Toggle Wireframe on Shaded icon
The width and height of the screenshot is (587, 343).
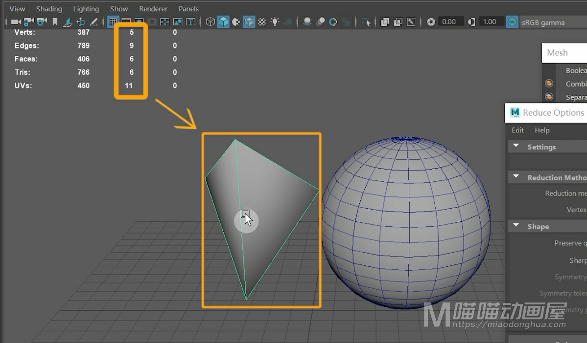coord(249,22)
